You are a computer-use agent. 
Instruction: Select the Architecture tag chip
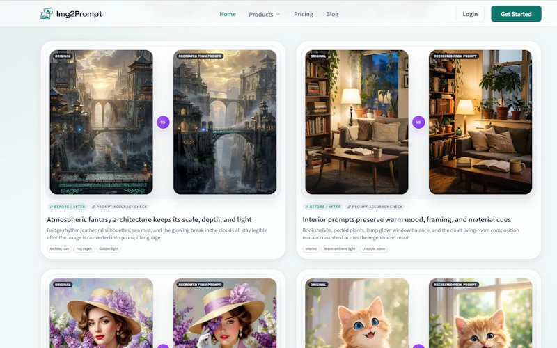pos(59,249)
